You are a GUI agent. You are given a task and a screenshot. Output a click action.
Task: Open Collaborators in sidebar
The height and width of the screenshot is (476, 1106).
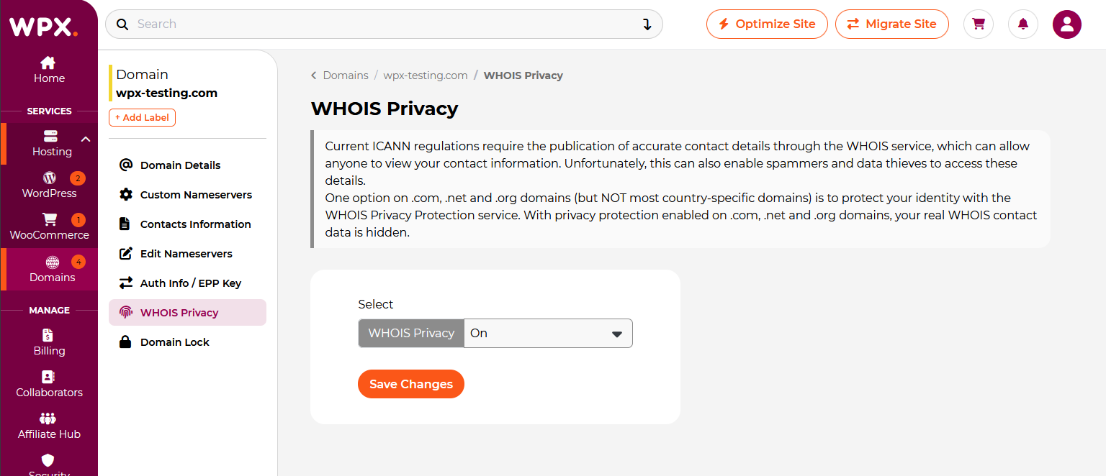click(x=49, y=384)
